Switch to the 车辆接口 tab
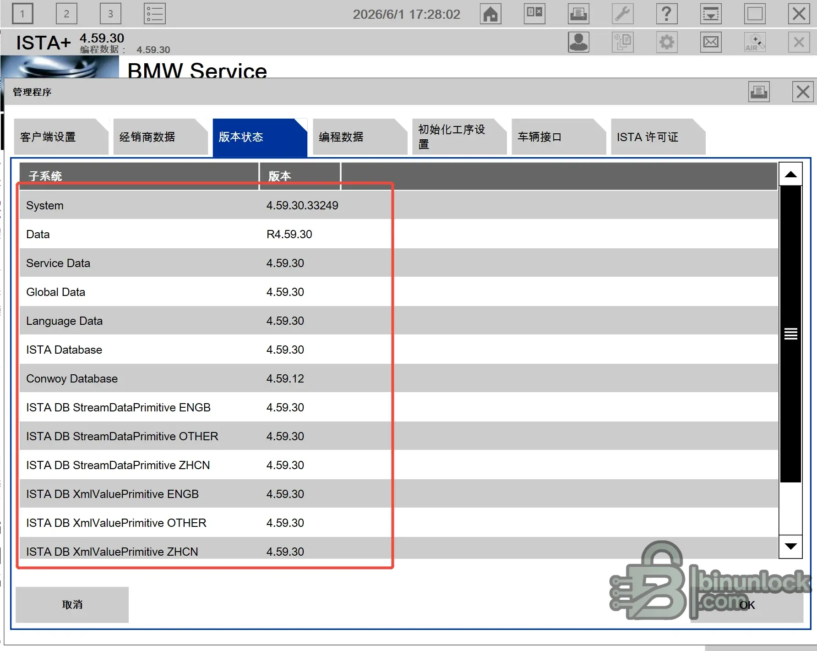The image size is (817, 651). click(558, 137)
